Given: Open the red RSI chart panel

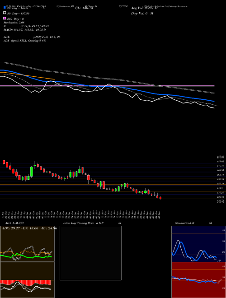Looking at the screenshot, I should (x=198, y=280).
